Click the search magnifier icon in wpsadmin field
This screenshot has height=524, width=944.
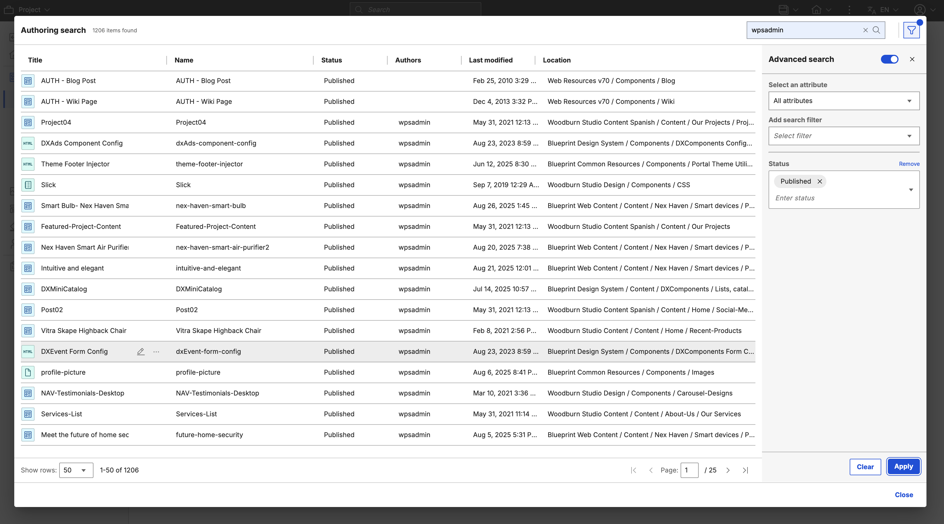[x=876, y=30]
